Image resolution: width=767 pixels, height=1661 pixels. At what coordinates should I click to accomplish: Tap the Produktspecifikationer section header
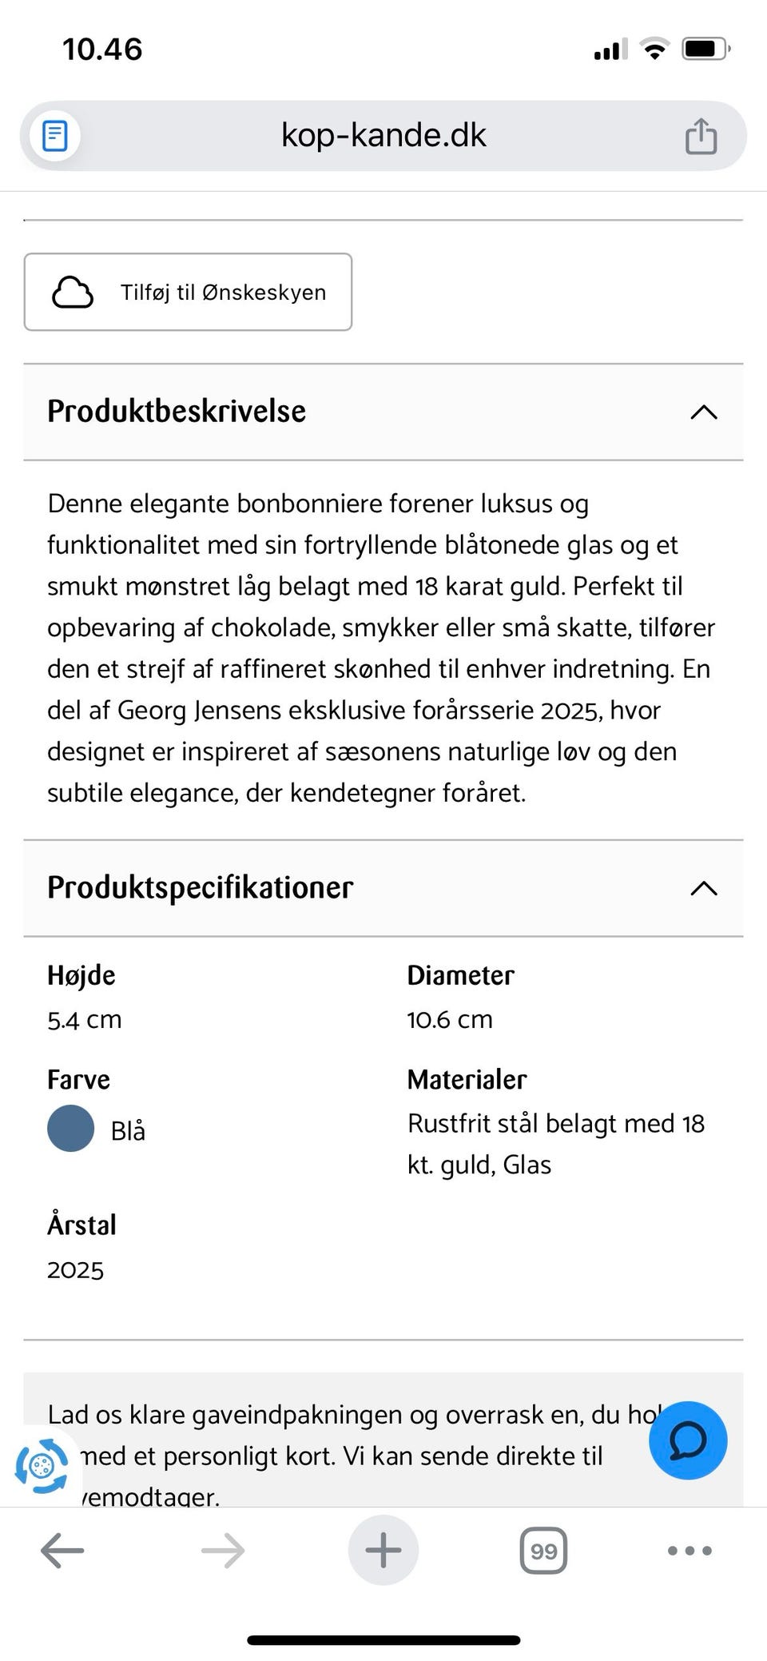(200, 888)
